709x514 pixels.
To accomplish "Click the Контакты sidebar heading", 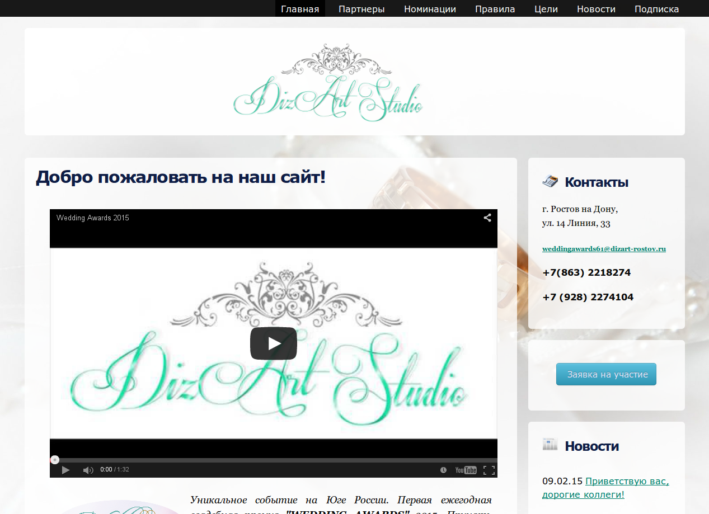I will pos(597,182).
